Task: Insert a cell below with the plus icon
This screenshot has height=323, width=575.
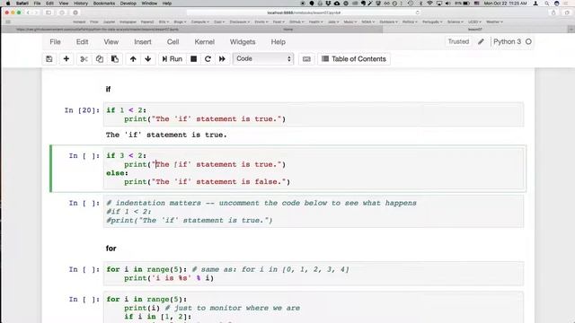Action: pyautogui.click(x=66, y=59)
